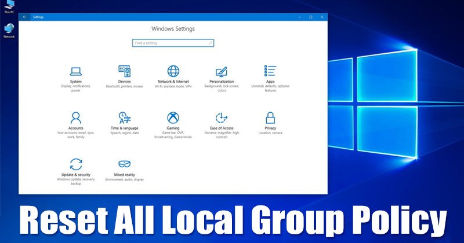Click 'Bluetooth, printers, mouse' description text
The height and width of the screenshot is (243, 464).
[124, 87]
